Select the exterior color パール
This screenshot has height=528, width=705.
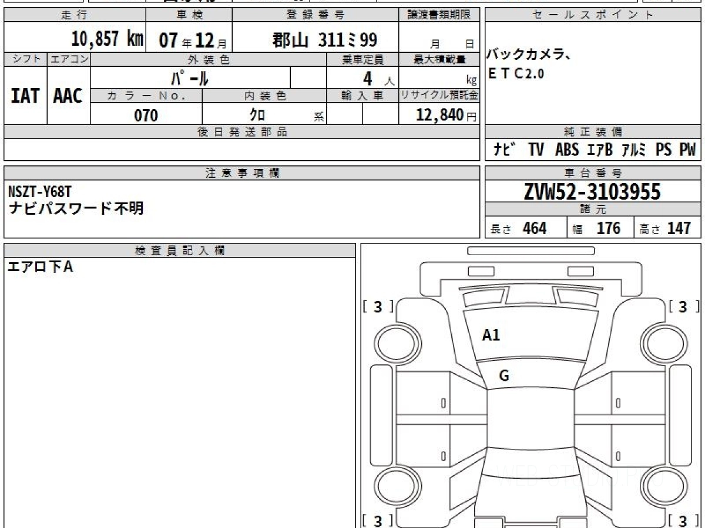190,77
